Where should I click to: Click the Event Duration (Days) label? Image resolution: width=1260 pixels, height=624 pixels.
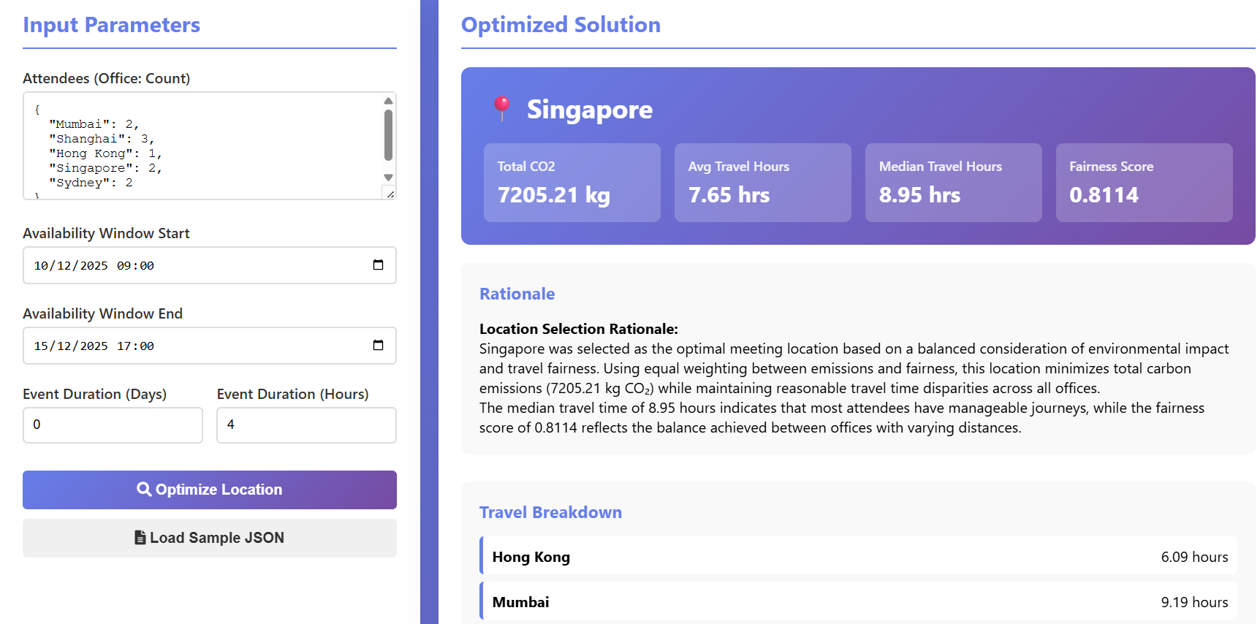click(x=95, y=394)
